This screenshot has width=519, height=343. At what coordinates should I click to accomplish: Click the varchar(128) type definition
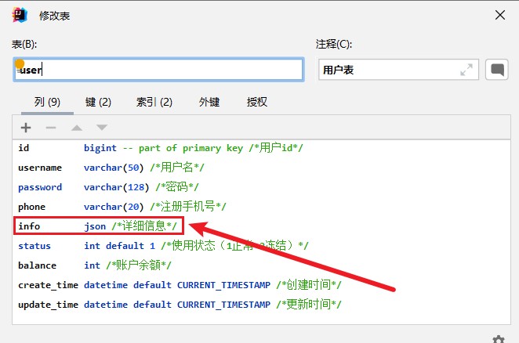(116, 187)
